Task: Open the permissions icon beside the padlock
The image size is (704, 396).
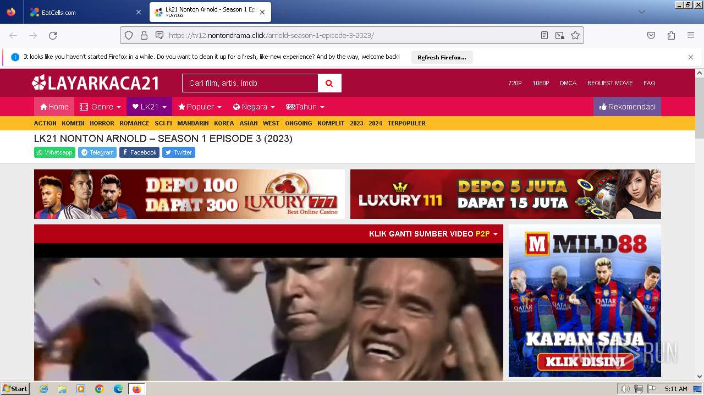Action: coord(159,35)
